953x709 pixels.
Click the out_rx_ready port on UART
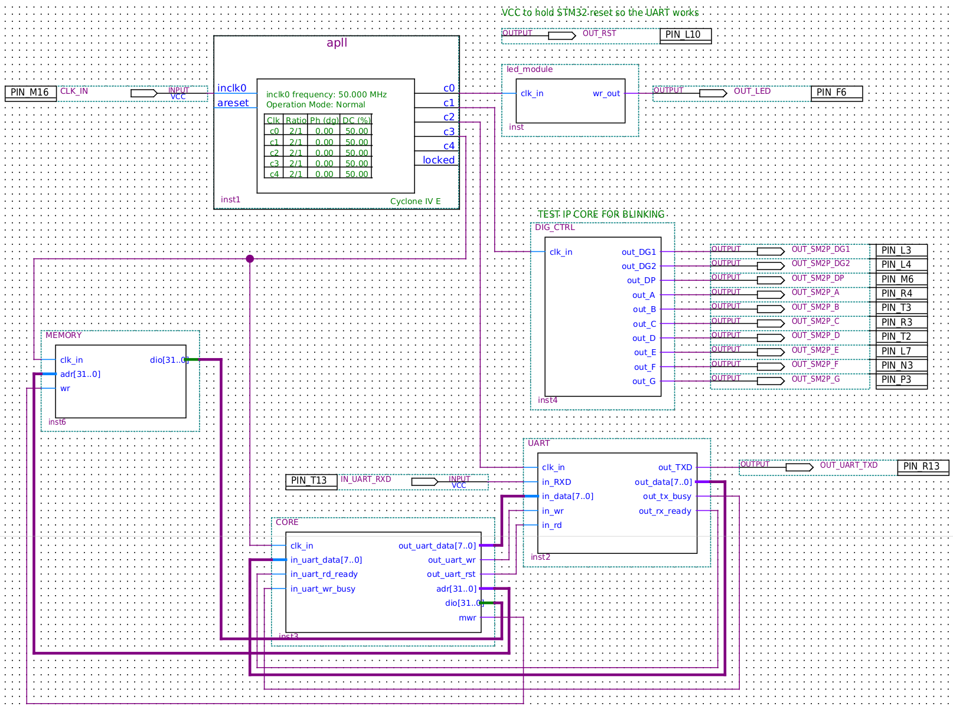(665, 511)
